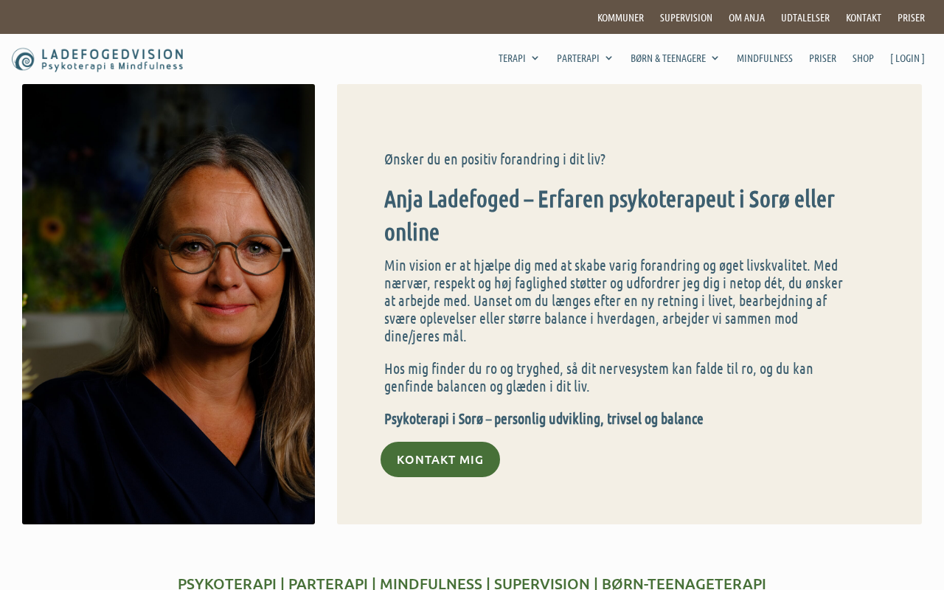Click the Terapi menu label
944x590 pixels.
pyautogui.click(x=512, y=58)
